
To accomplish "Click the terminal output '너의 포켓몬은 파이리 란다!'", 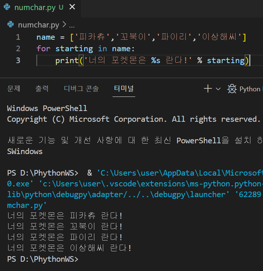I will (x=65, y=237).
